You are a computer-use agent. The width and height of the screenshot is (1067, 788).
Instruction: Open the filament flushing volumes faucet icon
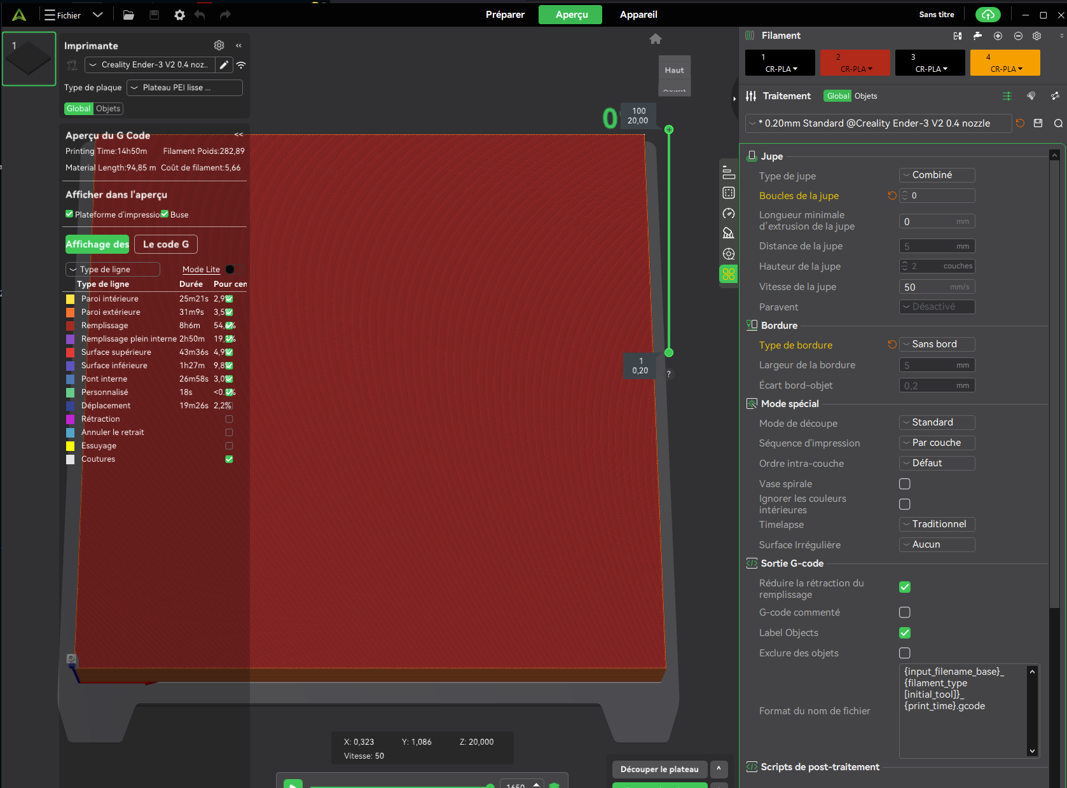[978, 36]
